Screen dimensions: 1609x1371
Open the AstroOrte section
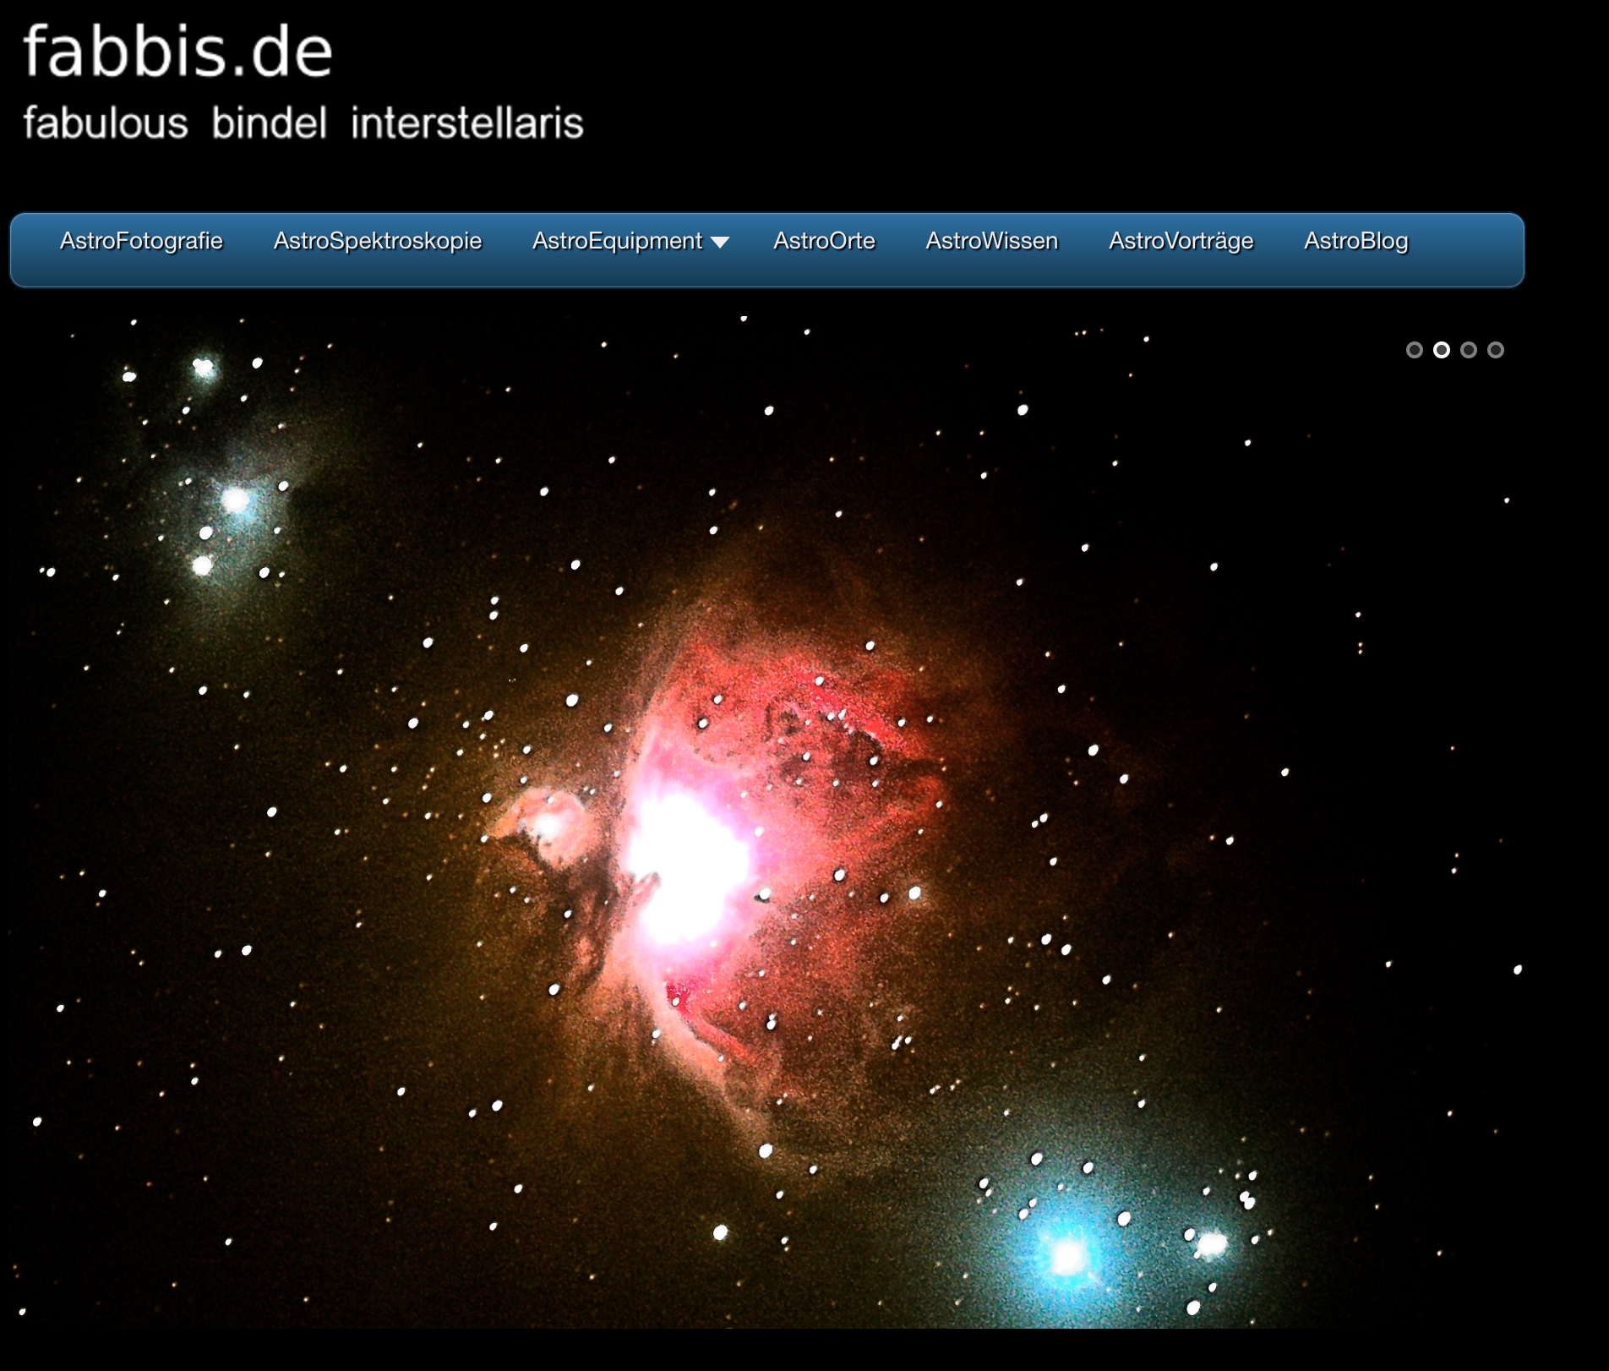[x=824, y=242]
